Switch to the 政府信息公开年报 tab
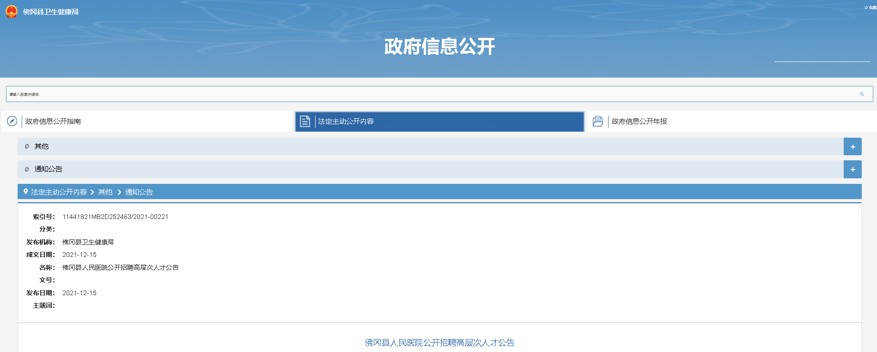The height and width of the screenshot is (352, 877). [732, 121]
